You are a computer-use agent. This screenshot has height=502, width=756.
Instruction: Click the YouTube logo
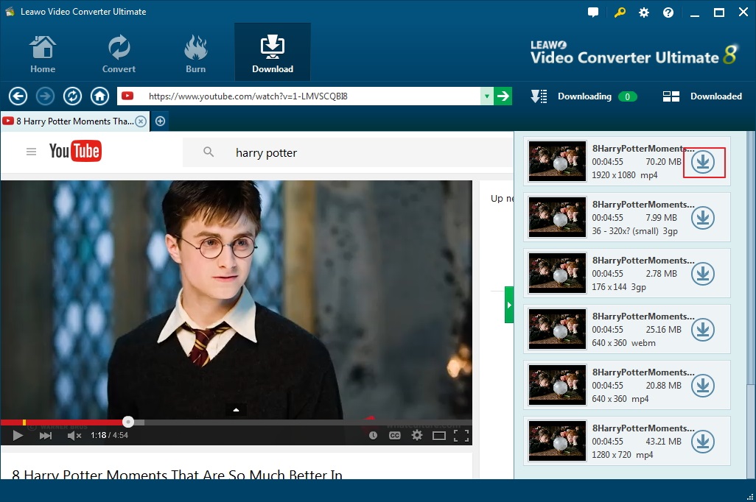[75, 151]
